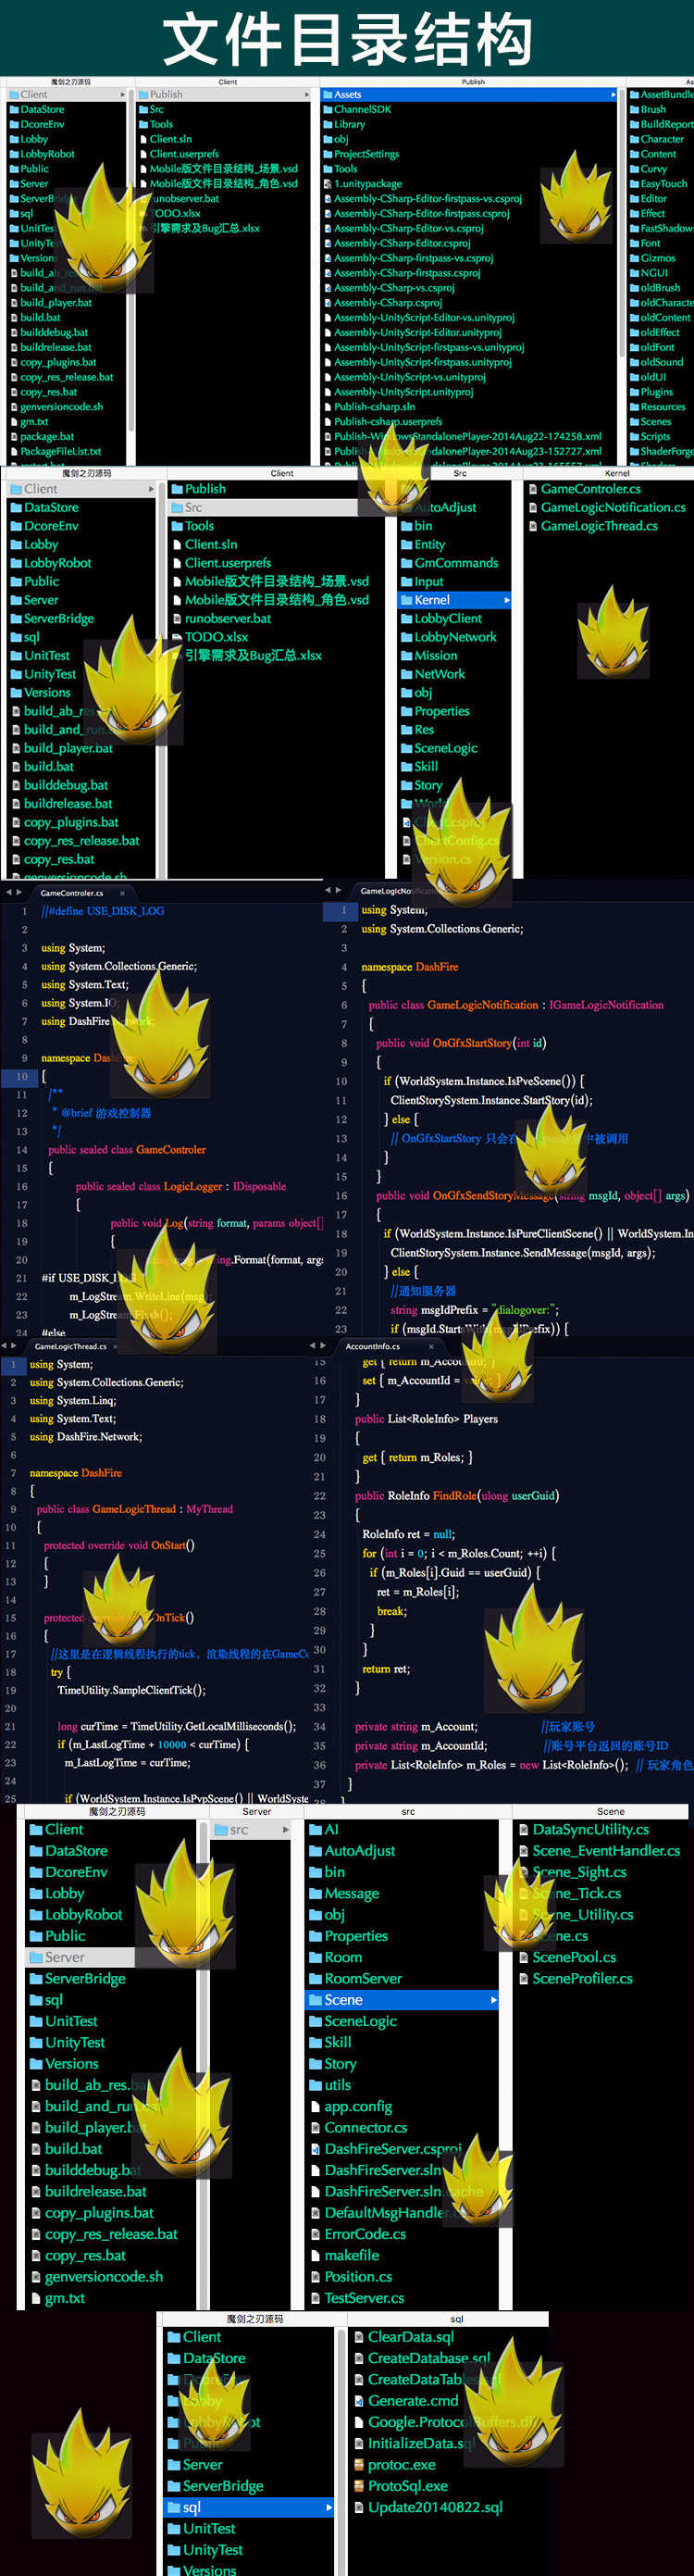Click the folder icon beside Entity
The height and width of the screenshot is (2576, 694).
pos(407,545)
